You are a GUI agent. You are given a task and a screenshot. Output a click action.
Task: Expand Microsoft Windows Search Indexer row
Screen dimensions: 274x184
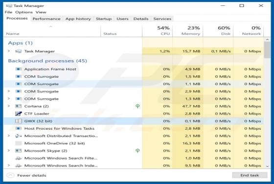9,165
